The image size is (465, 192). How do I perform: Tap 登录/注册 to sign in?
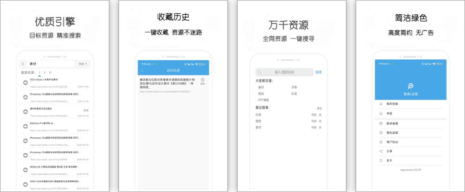(x=411, y=94)
